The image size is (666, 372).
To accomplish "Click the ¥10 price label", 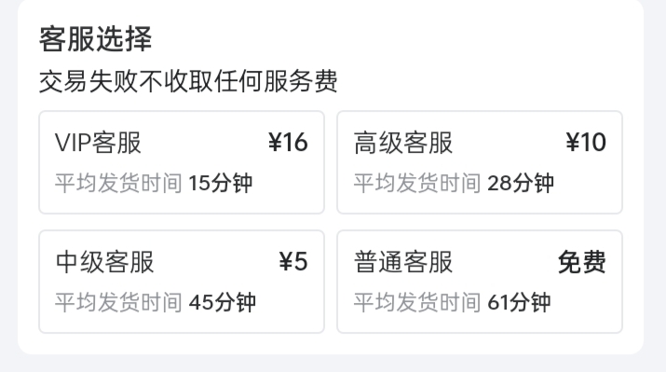I will (x=586, y=143).
